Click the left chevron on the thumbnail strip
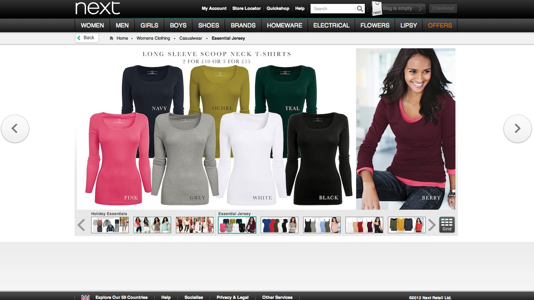The width and height of the screenshot is (534, 300). click(81, 225)
